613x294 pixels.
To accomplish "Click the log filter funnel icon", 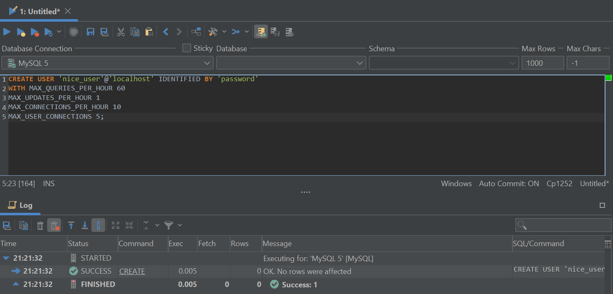I will pyautogui.click(x=169, y=225).
